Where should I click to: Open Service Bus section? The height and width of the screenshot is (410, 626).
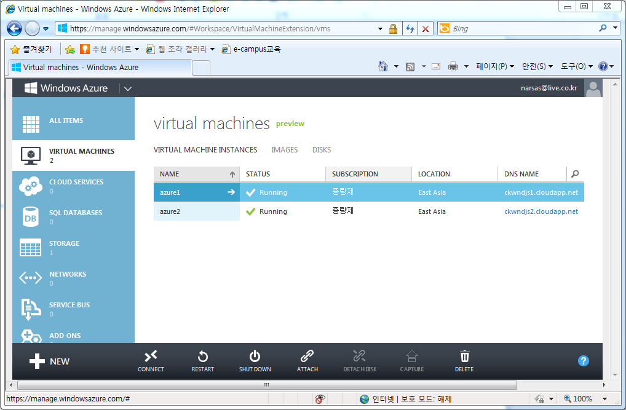(x=73, y=309)
